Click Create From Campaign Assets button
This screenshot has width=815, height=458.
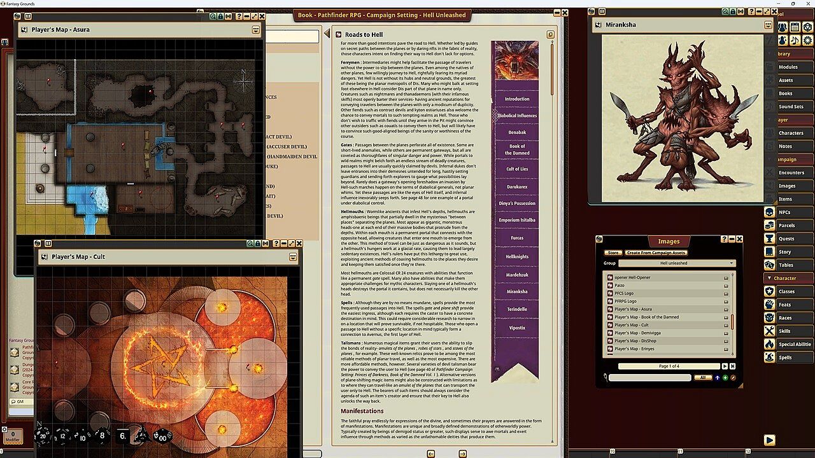pos(656,253)
